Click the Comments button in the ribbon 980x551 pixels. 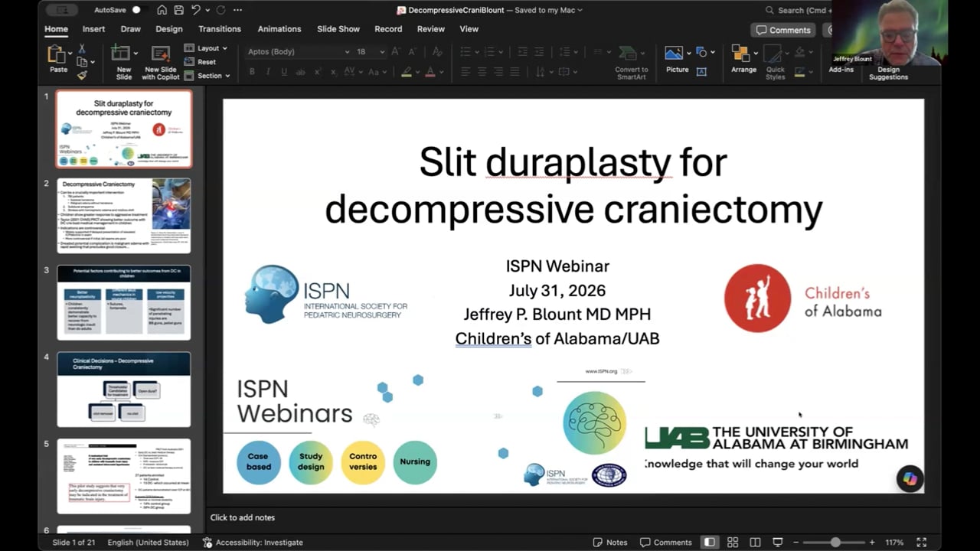[x=783, y=30]
